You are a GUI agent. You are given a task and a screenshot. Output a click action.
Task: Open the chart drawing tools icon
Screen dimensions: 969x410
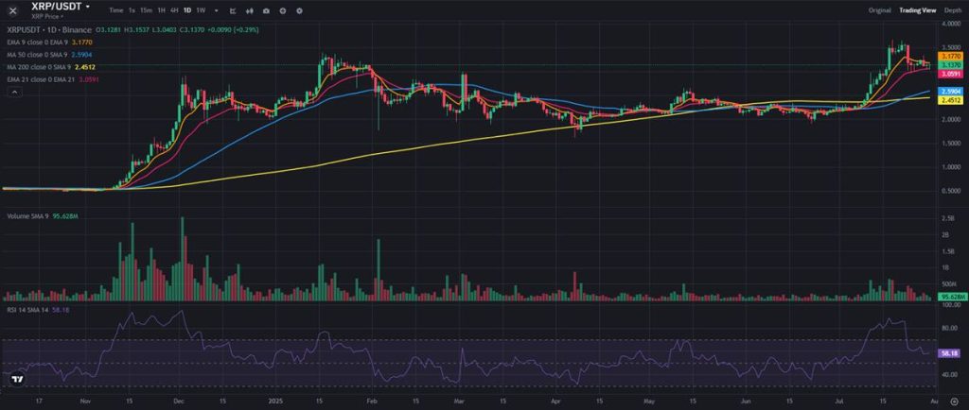click(233, 10)
